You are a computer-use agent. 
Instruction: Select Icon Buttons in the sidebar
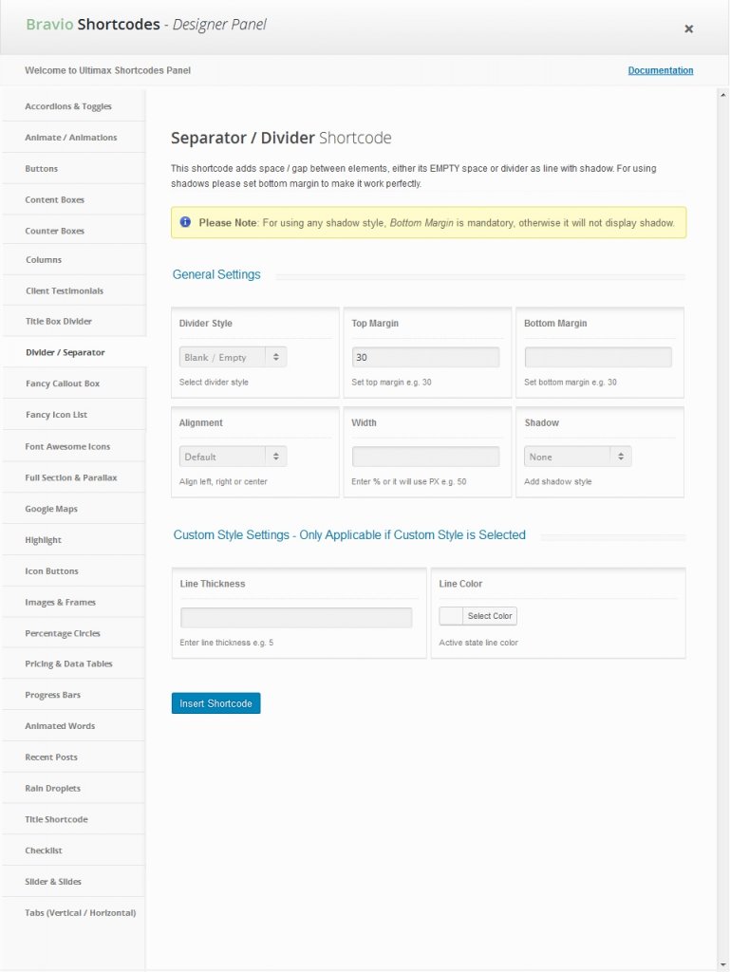51,571
